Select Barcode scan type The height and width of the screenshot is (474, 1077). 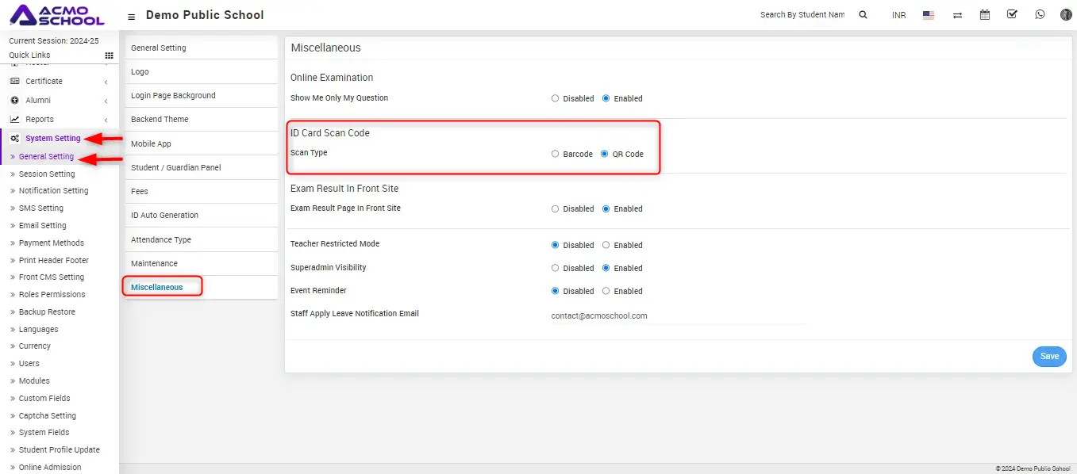[556, 154]
